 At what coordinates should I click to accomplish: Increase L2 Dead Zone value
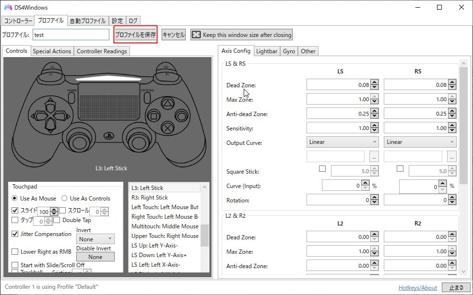point(374,234)
